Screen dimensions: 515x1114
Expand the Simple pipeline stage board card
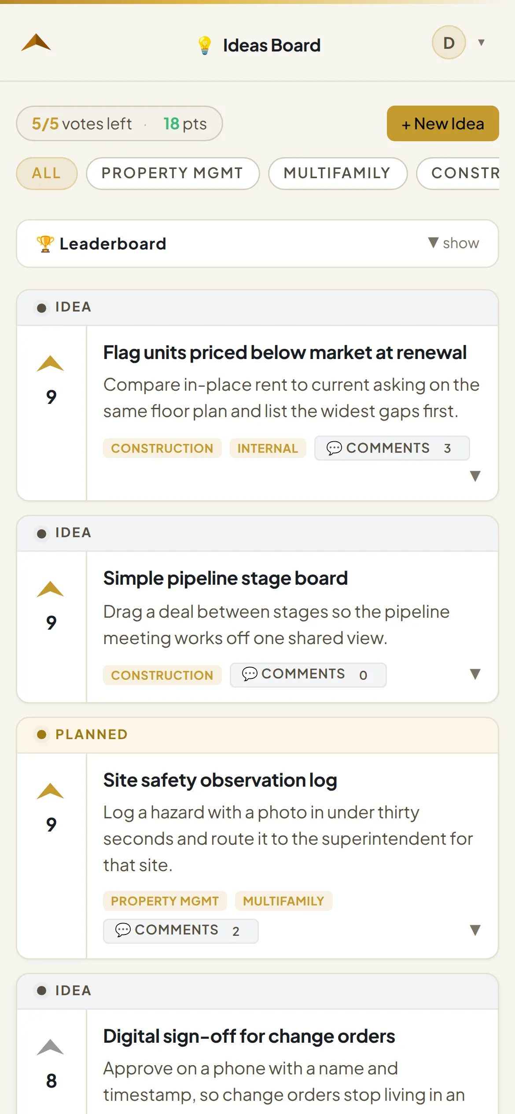click(475, 674)
